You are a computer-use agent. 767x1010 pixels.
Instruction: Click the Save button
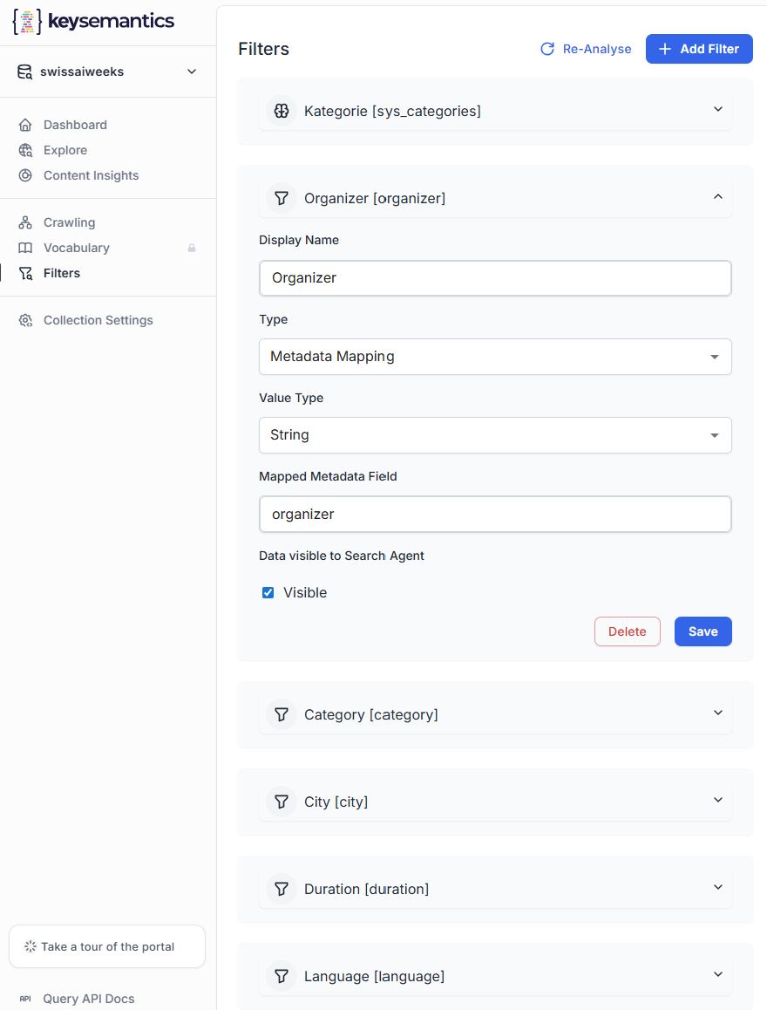pos(703,631)
